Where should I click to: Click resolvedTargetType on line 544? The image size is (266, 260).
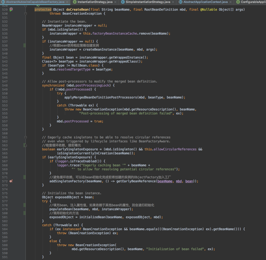tap(74, 69)
